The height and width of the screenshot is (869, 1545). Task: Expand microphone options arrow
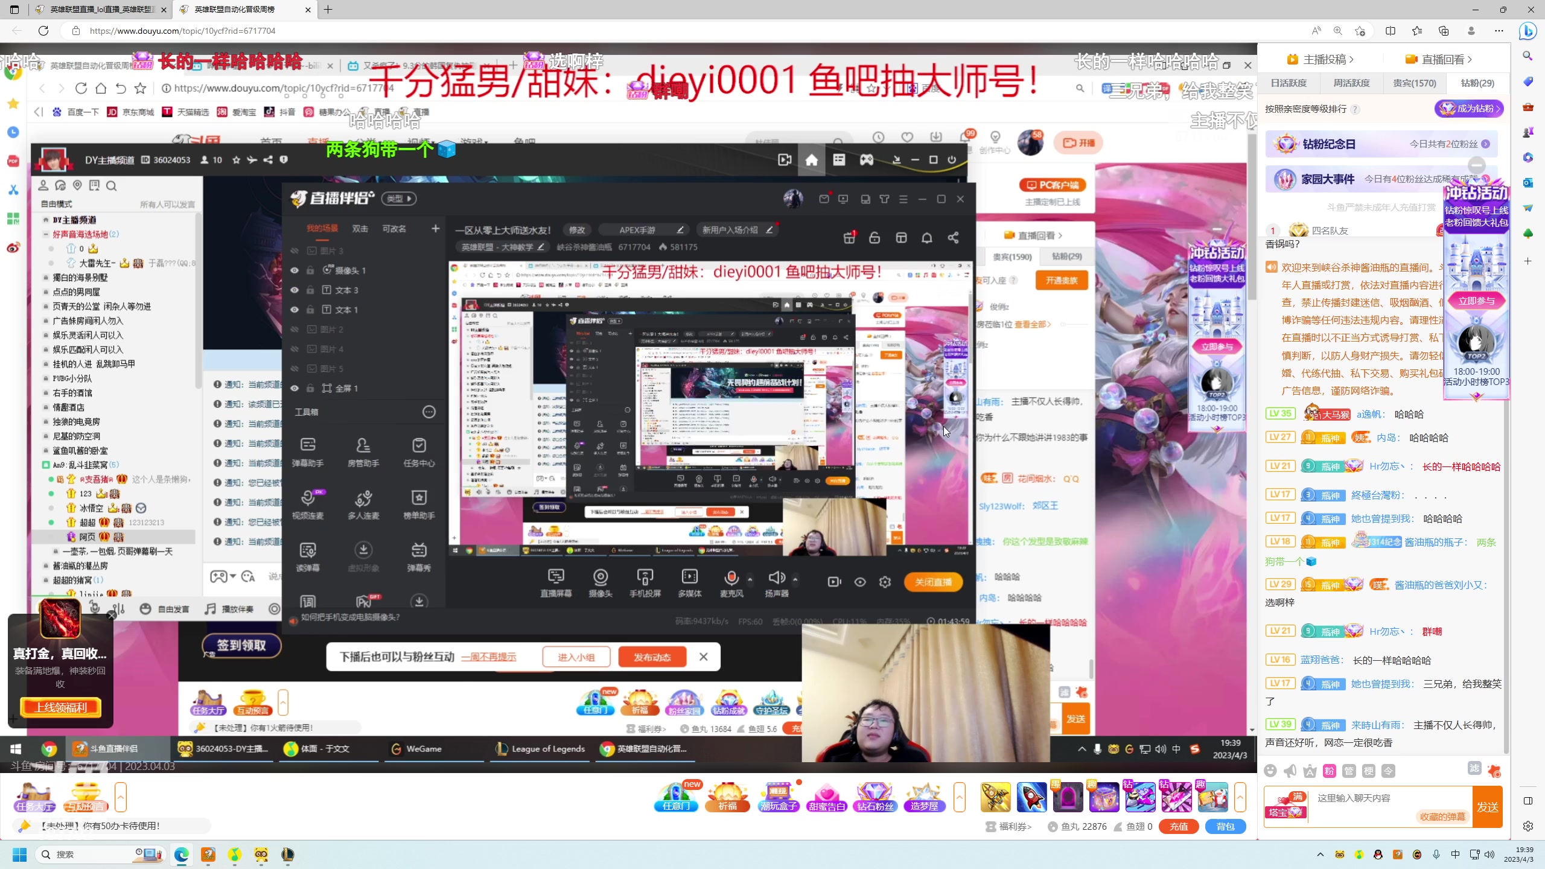pos(750,579)
